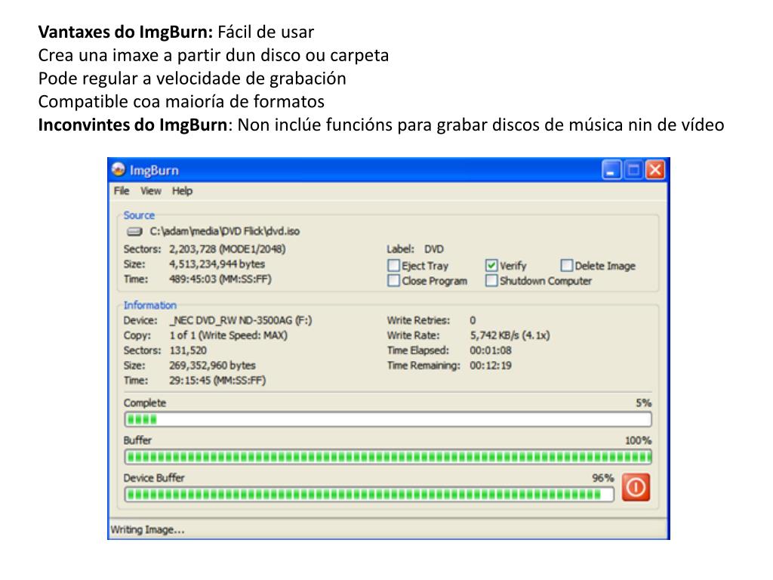Click the Device Buffer progress bar
This screenshot has height=580, width=773.
[x=368, y=494]
